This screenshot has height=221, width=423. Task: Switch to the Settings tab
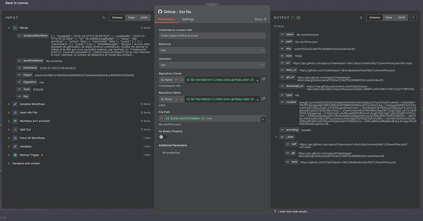[x=188, y=20]
